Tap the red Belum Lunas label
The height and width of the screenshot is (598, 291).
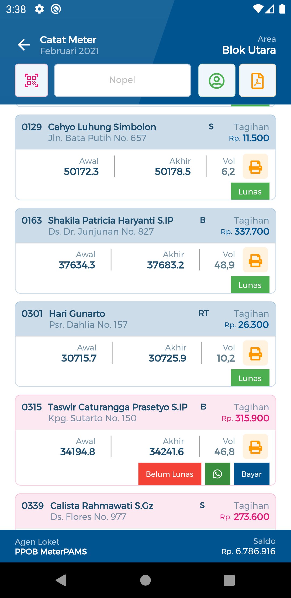tap(169, 474)
